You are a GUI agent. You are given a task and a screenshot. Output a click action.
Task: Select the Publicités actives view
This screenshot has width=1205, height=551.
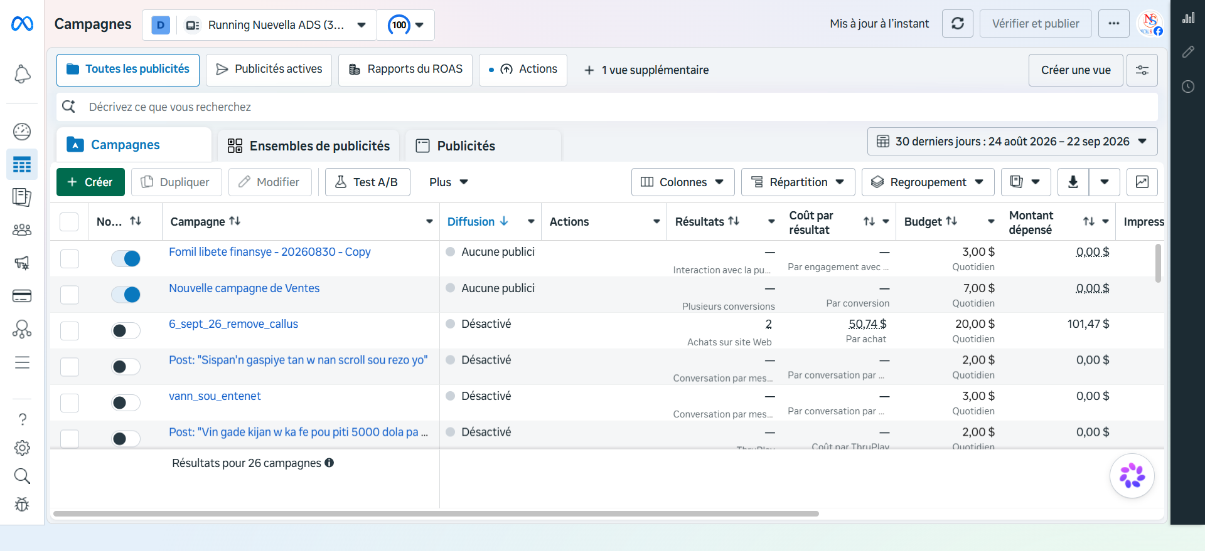(x=269, y=70)
